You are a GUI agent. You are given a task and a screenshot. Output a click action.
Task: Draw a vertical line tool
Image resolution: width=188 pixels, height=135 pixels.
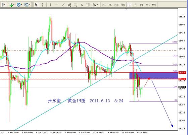50,5
